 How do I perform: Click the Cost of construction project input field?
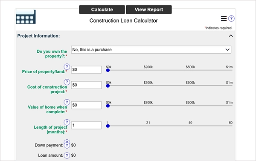[86, 85]
